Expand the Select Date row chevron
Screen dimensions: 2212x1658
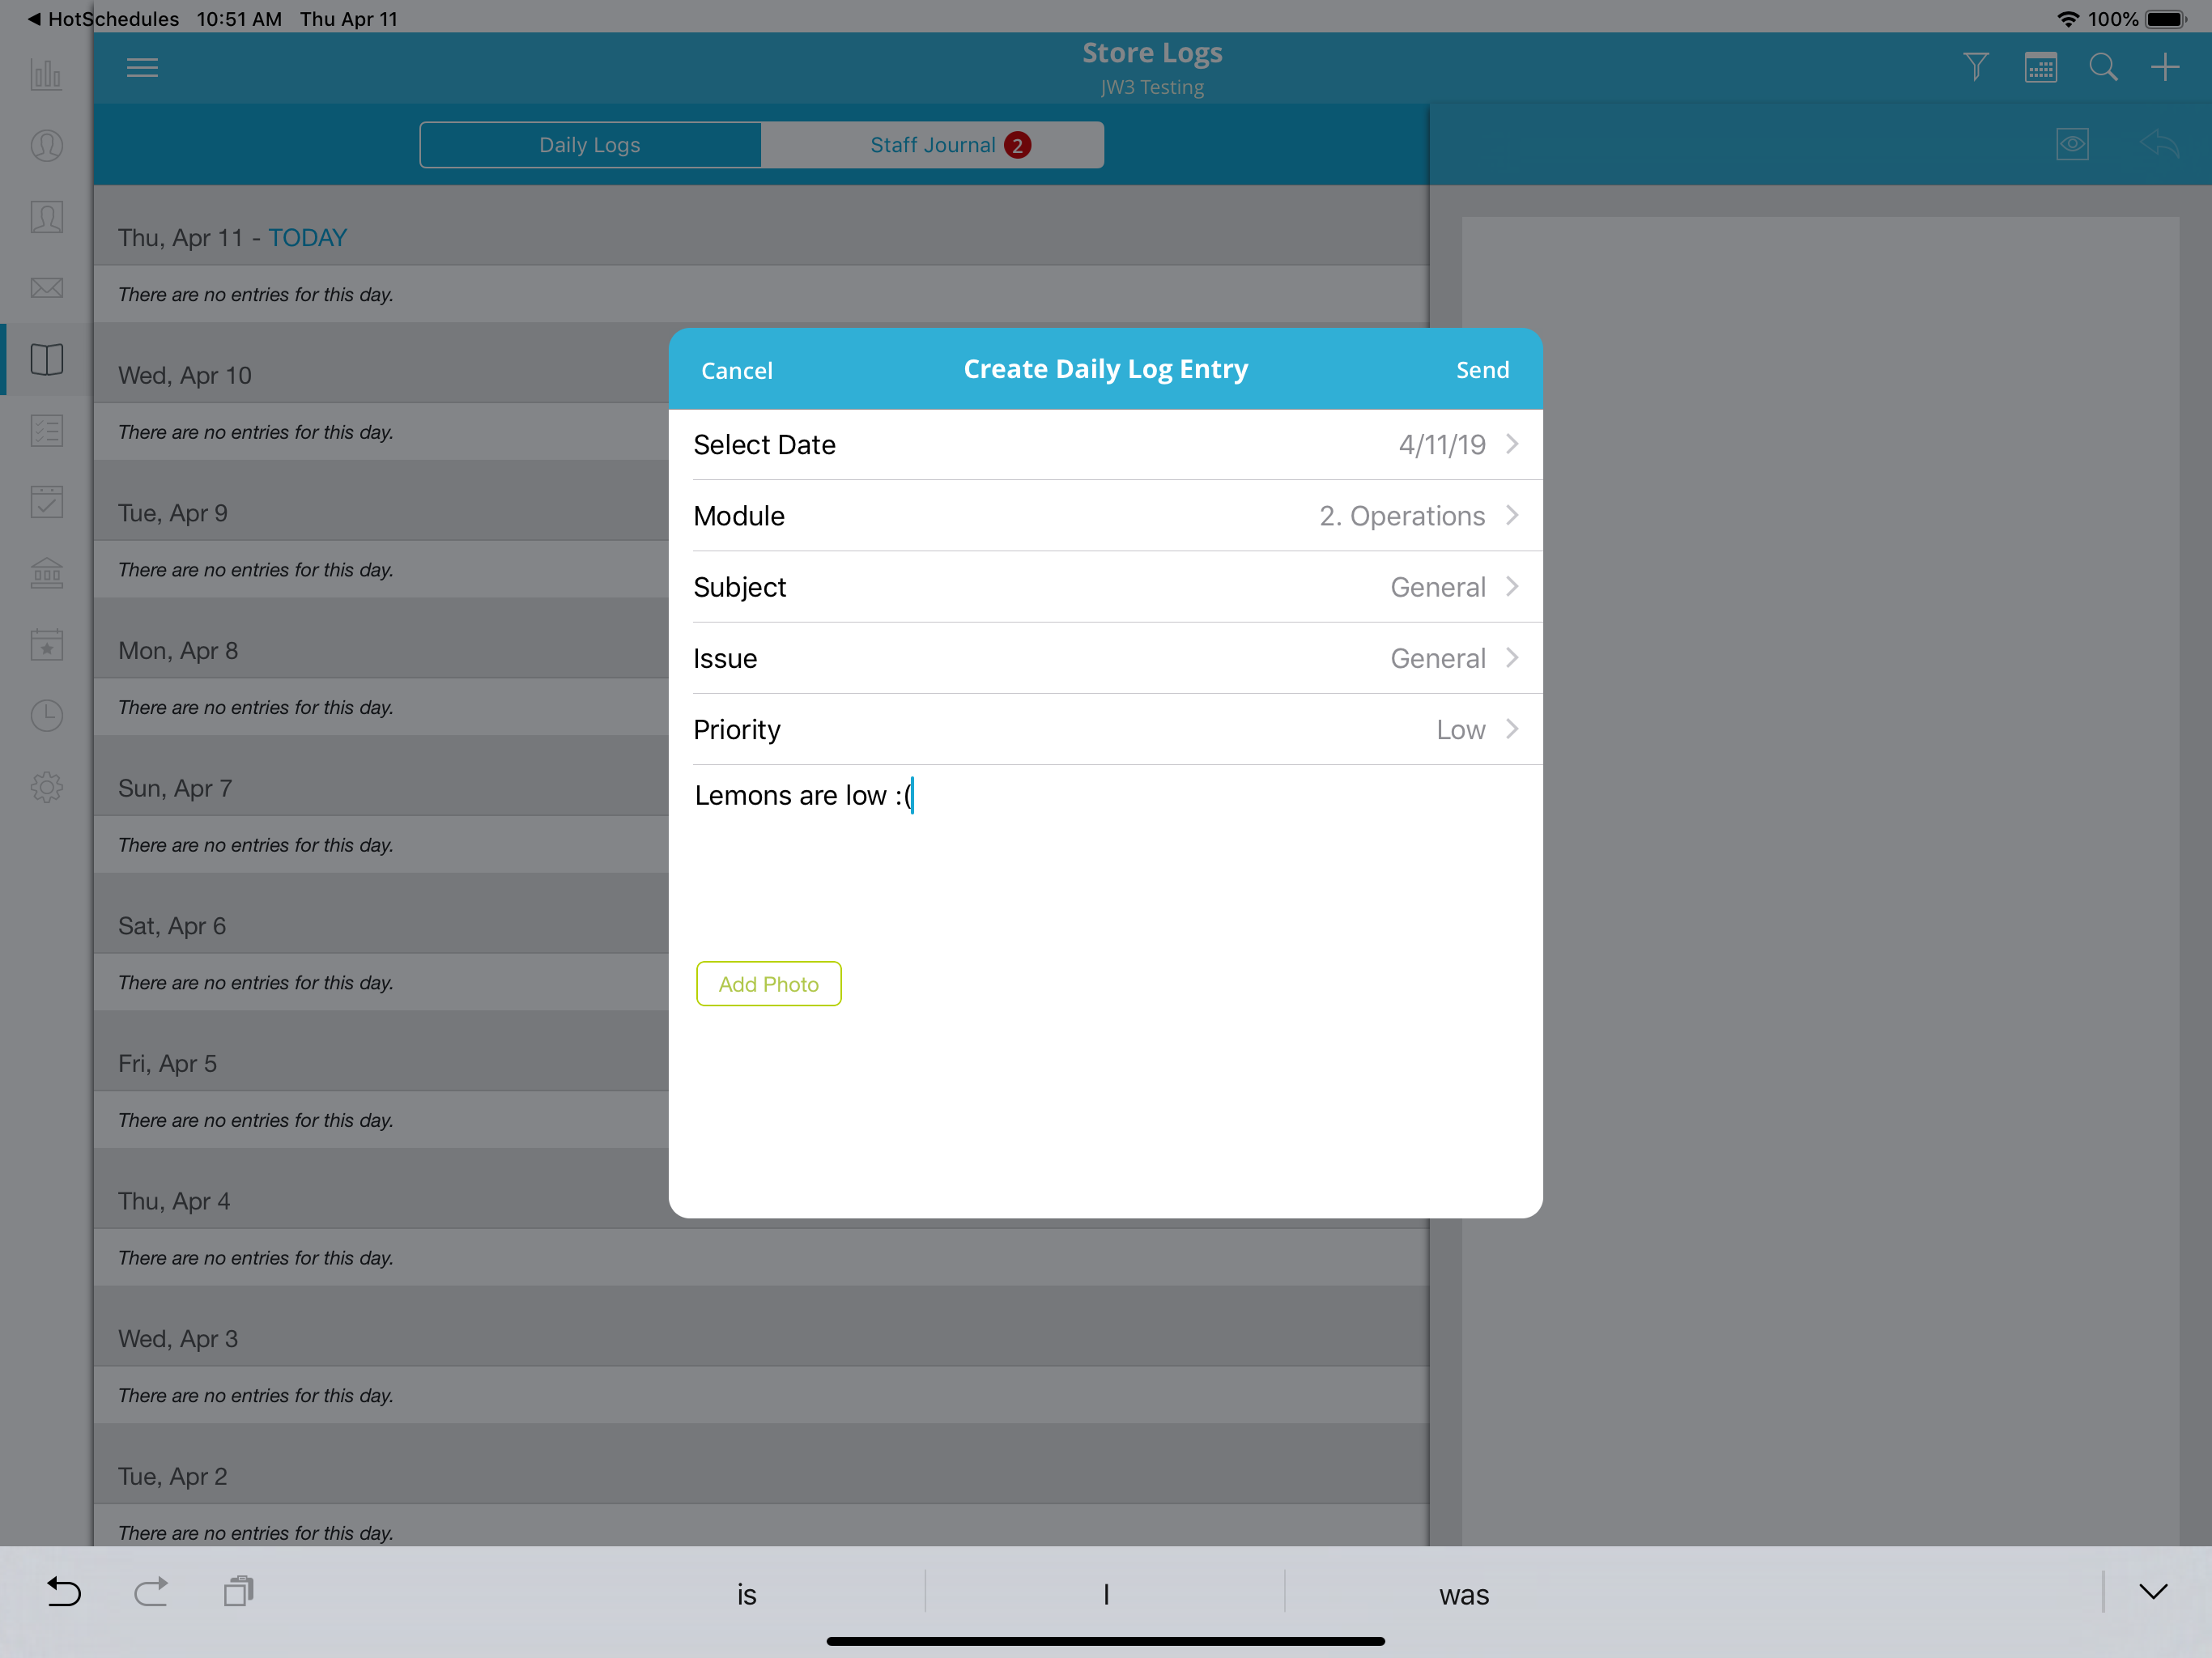point(1512,444)
